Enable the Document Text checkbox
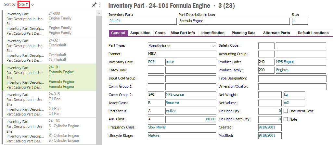333x145 pixels. [x=286, y=111]
